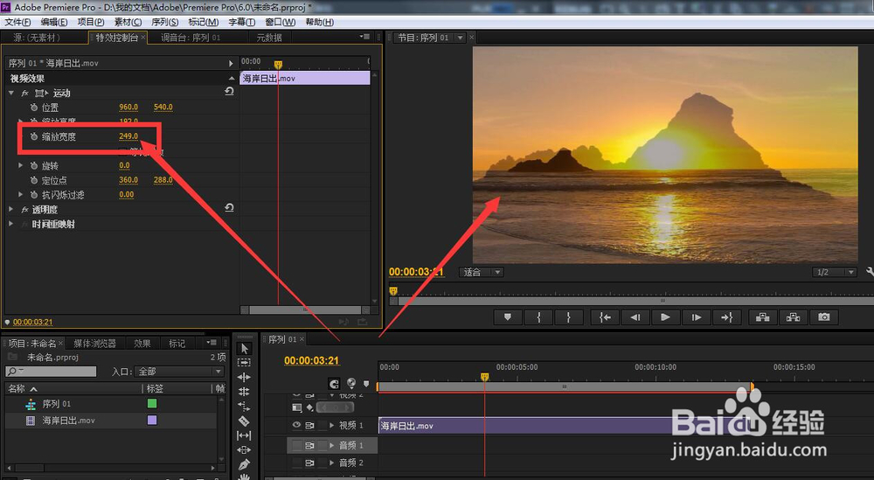Image resolution: width=874 pixels, height=480 pixels.
Task: Switch to the 媒体浏览器 tab
Action: pos(94,344)
